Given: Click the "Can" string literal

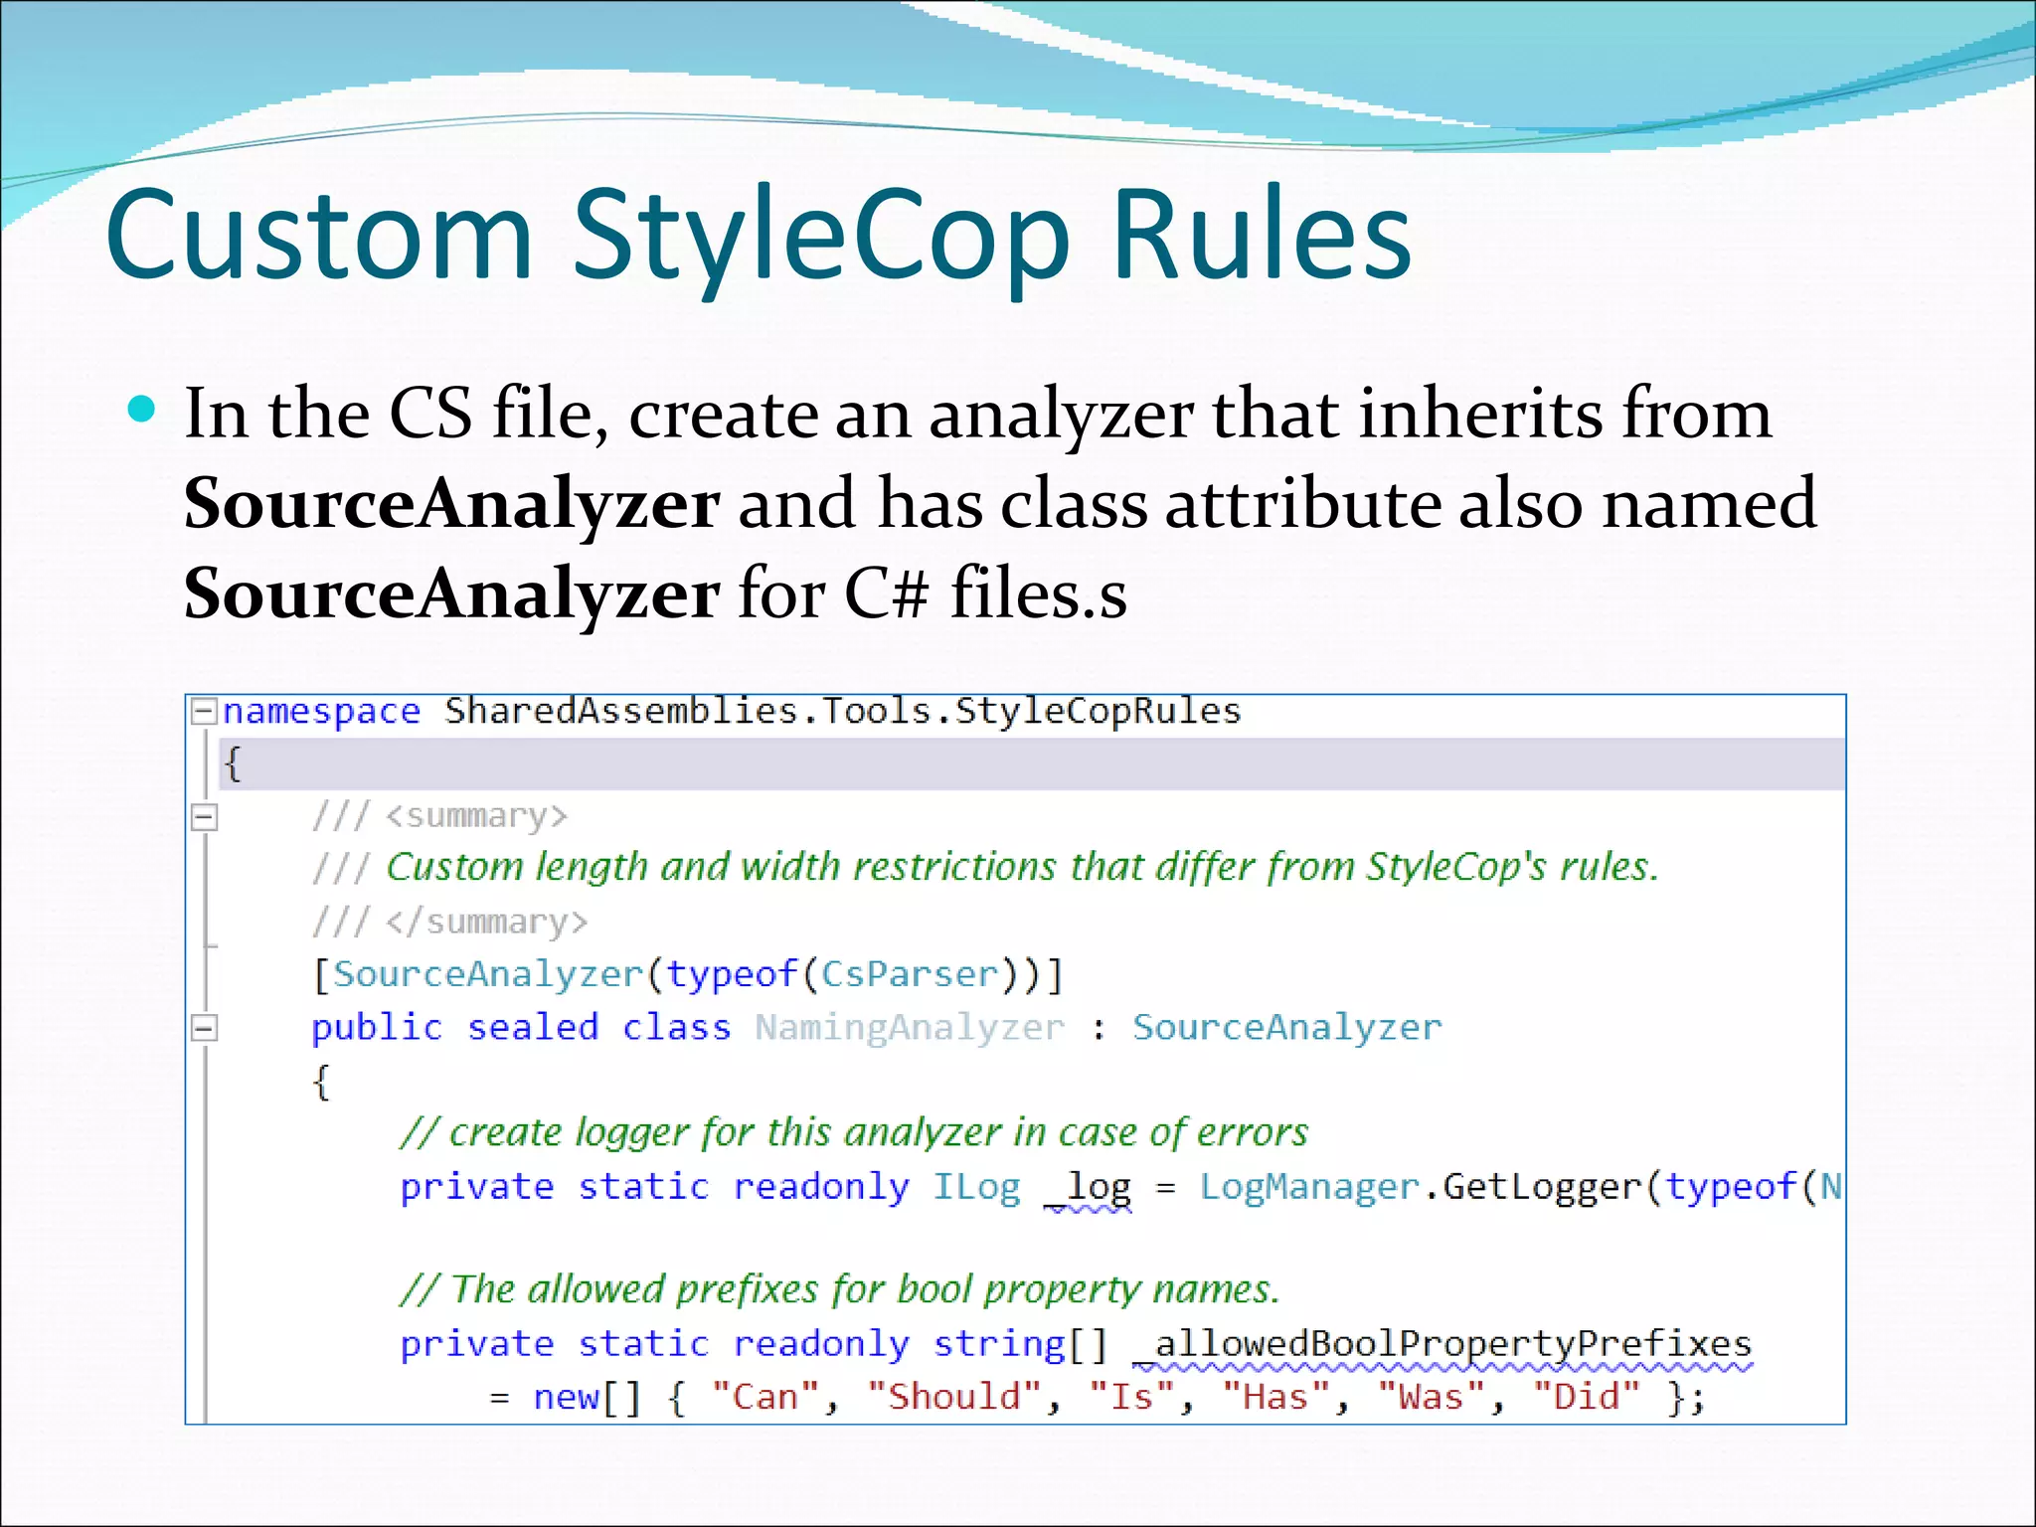Looking at the screenshot, I should tap(765, 1398).
